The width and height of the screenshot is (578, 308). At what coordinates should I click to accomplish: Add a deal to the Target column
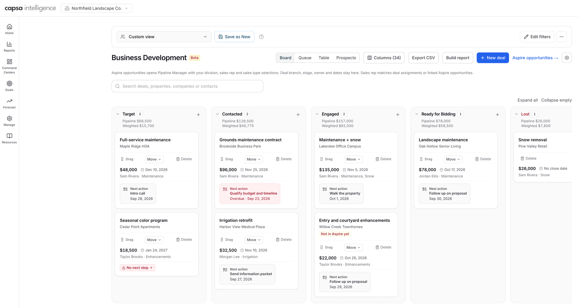click(198, 114)
